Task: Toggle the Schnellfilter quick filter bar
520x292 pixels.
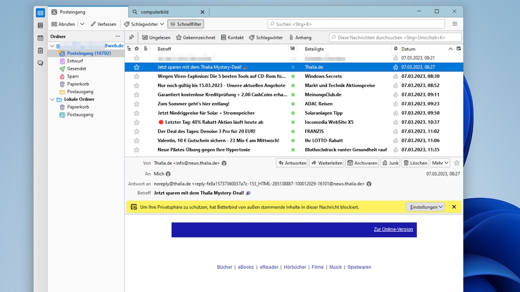Action: point(185,24)
